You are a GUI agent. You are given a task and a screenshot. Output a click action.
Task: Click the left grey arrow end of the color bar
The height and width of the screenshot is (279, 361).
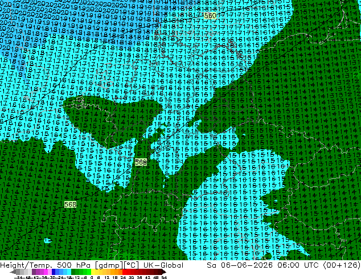coord(13,272)
